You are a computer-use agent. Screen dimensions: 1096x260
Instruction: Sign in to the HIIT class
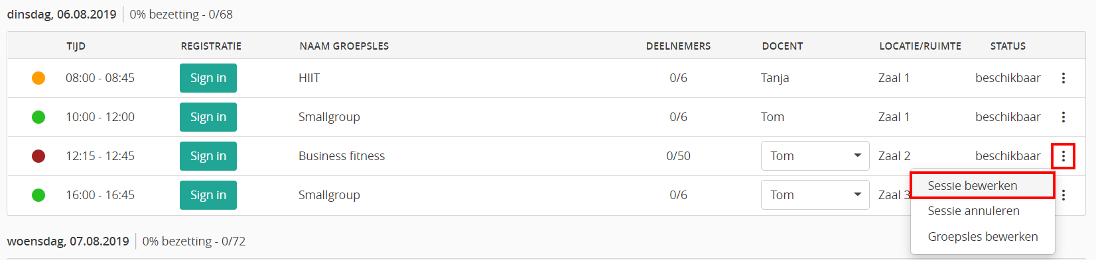(208, 78)
